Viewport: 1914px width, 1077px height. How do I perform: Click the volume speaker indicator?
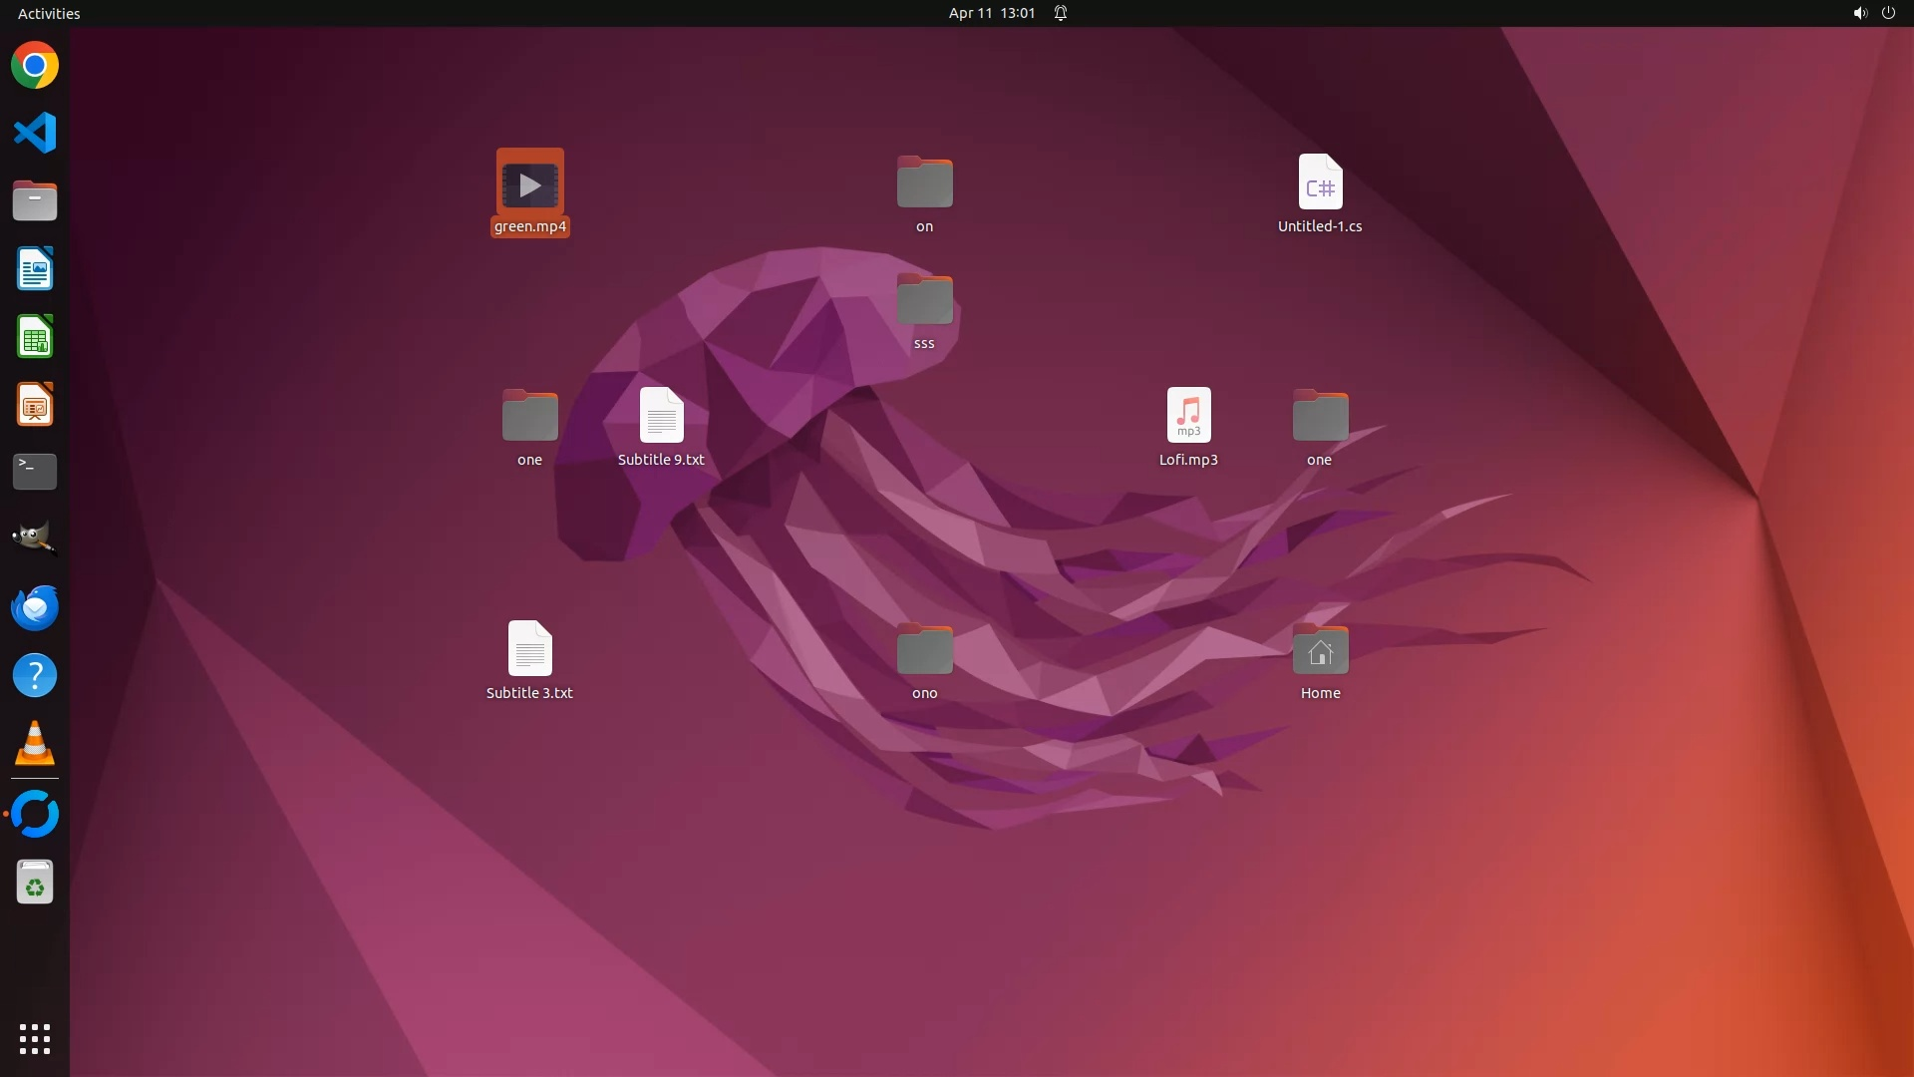(1859, 13)
